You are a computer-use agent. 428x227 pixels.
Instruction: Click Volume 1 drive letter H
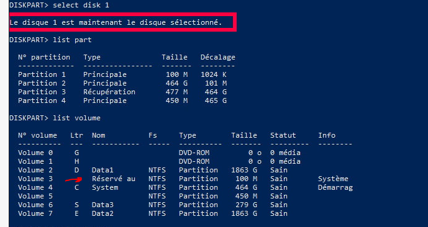tap(76, 161)
